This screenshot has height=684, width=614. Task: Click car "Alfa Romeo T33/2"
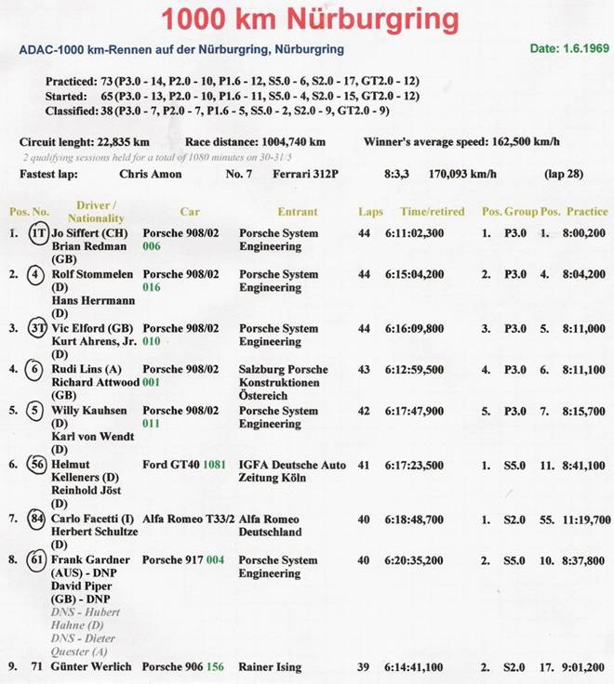click(188, 520)
